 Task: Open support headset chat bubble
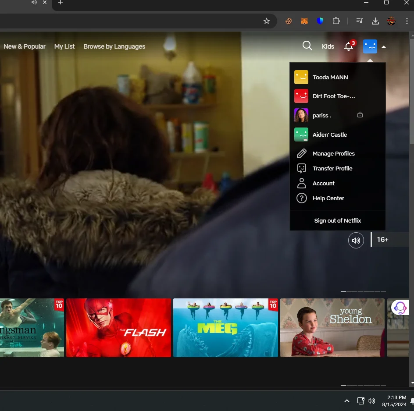400,307
